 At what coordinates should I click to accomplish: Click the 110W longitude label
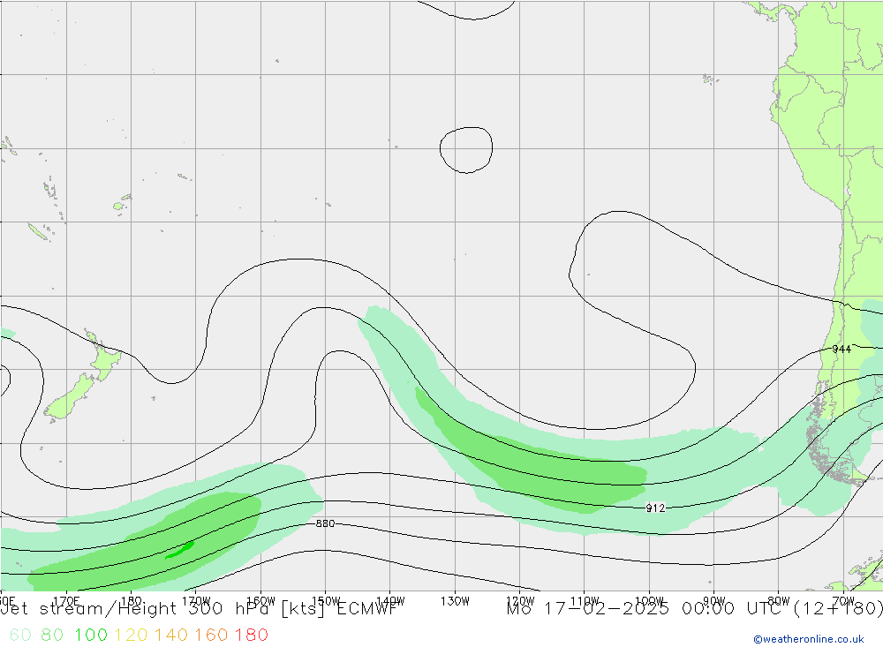point(585,601)
